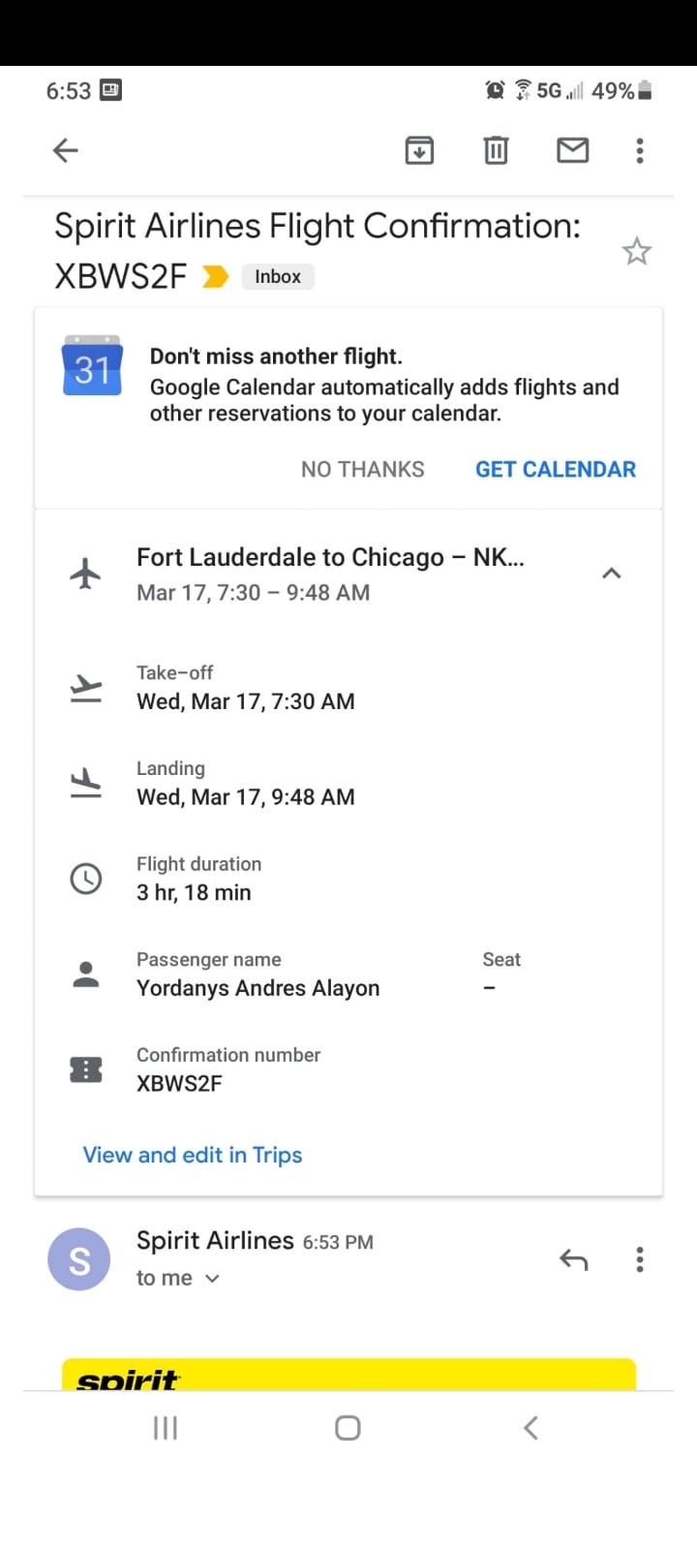Star the flight confirmation email
697x1550 pixels.
point(636,252)
